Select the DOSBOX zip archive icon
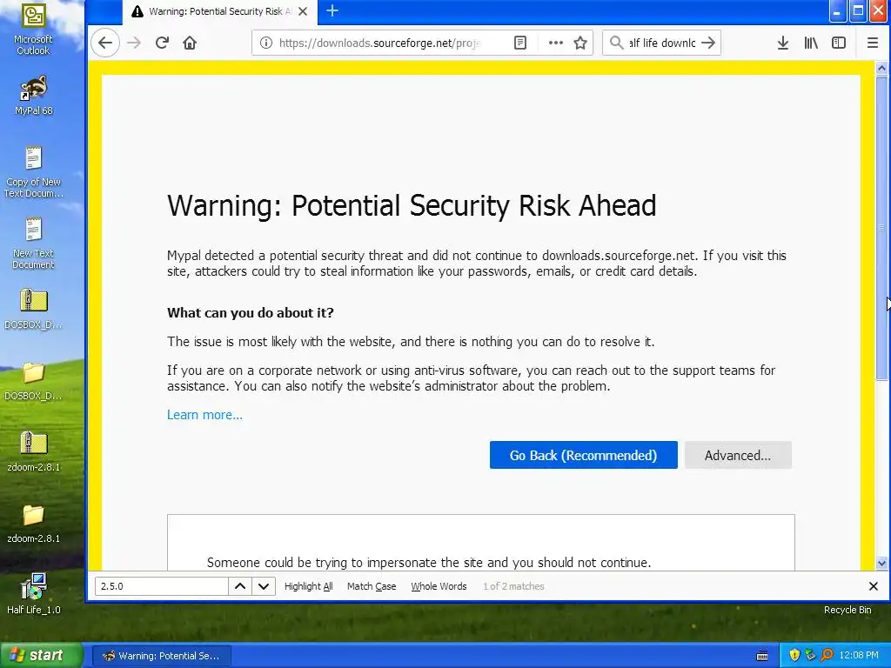The width and height of the screenshot is (891, 668). point(34,309)
